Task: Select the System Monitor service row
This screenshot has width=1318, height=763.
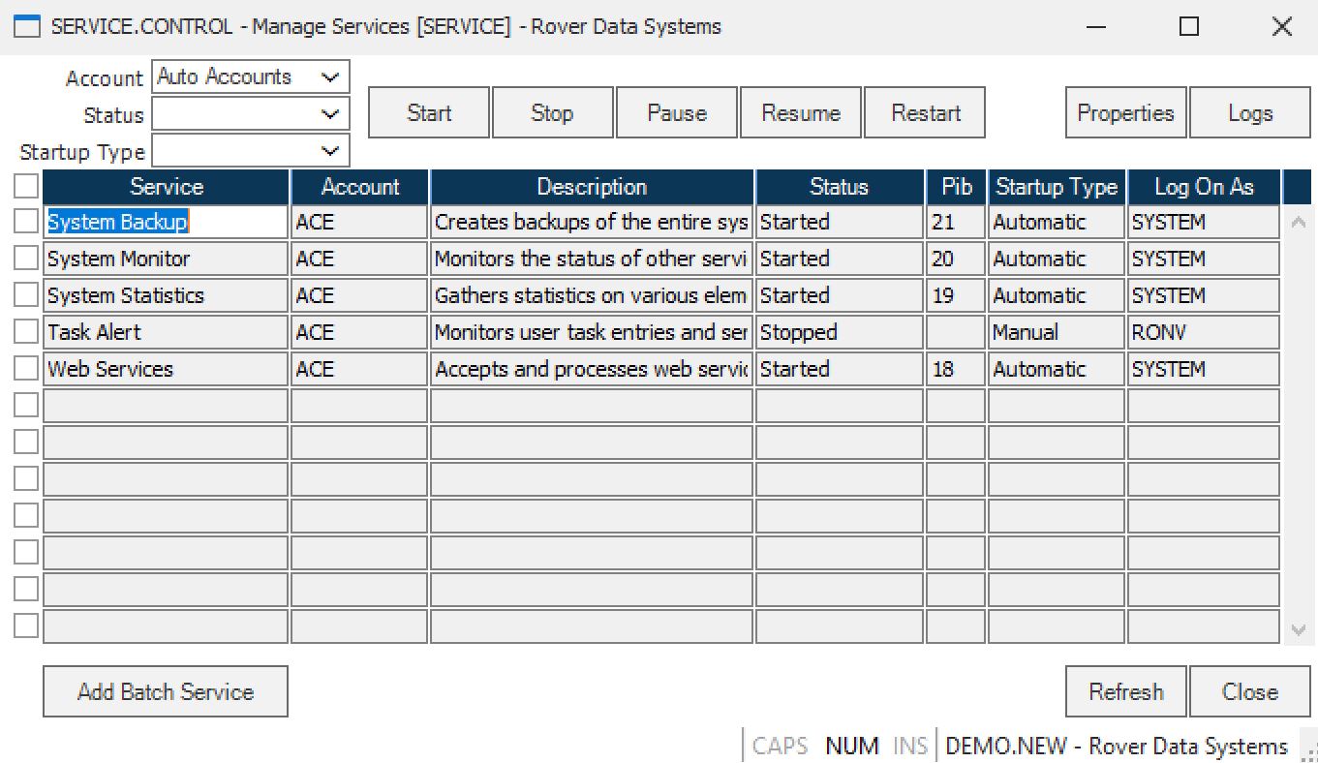Action: 165,259
